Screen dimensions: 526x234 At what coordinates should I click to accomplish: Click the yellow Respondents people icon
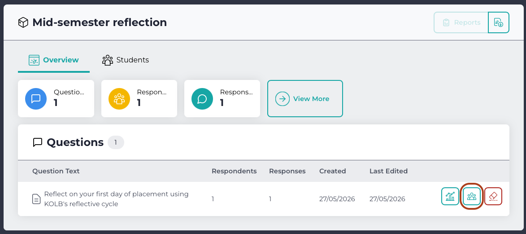(x=119, y=98)
